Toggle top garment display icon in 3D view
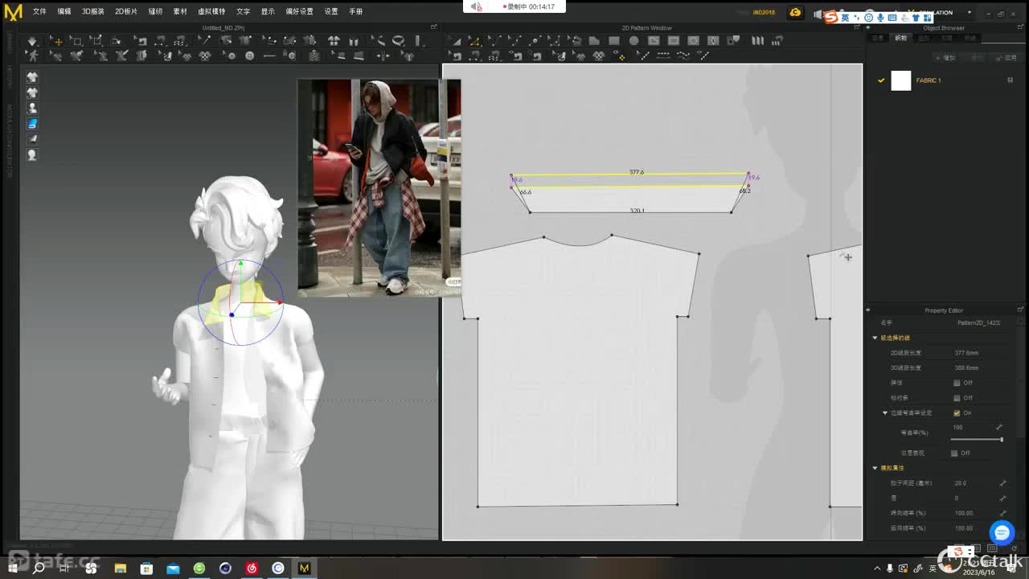 [x=32, y=77]
